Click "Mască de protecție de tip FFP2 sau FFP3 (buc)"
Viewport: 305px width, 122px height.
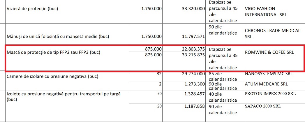(53, 52)
